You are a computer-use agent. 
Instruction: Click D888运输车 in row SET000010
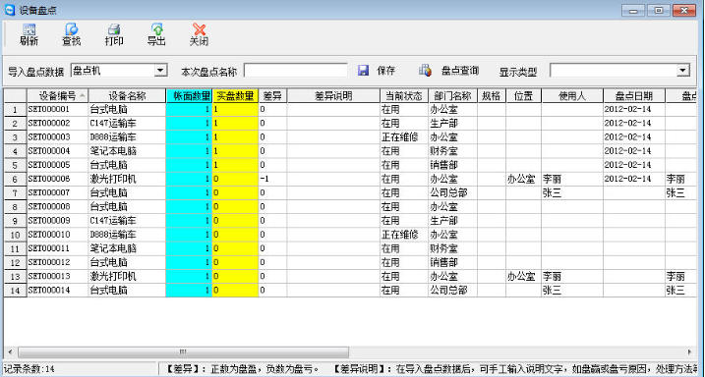[113, 235]
